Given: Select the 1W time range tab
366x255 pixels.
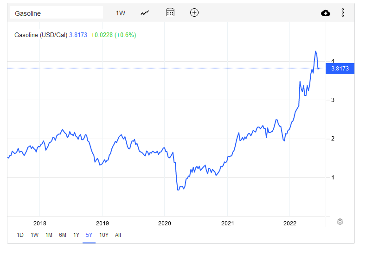Looking at the screenshot, I should click(x=34, y=235).
